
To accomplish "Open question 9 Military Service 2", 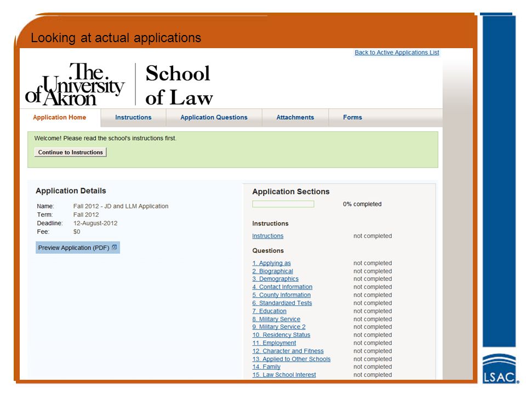I will point(279,327).
